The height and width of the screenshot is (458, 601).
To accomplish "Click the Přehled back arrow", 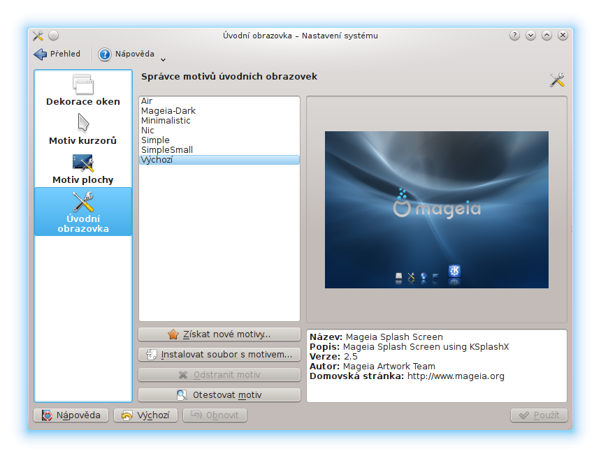I will point(40,54).
